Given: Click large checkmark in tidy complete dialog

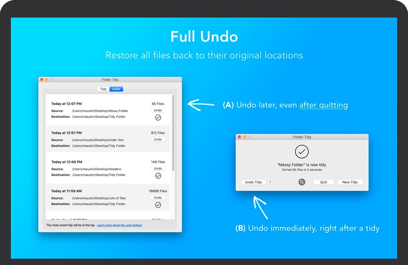Looking at the screenshot, I should [x=302, y=152].
